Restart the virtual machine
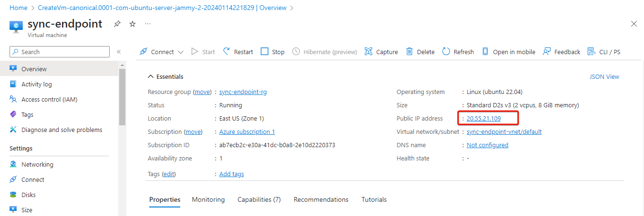Image resolution: width=644 pixels, height=216 pixels. 238,52
